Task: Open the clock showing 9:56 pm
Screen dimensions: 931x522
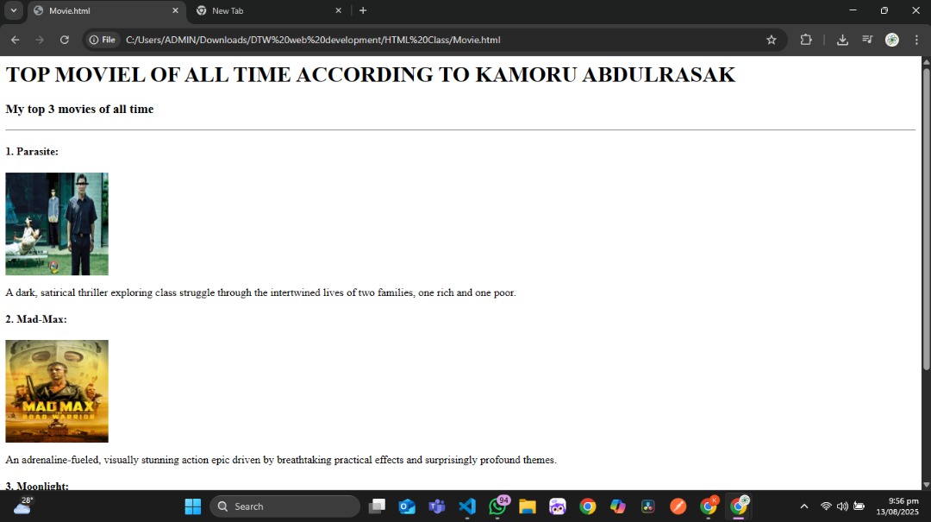Action: point(897,506)
